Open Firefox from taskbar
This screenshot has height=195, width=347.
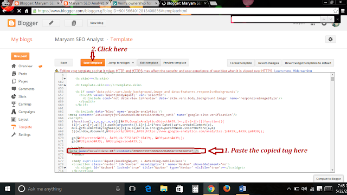pos(227,189)
